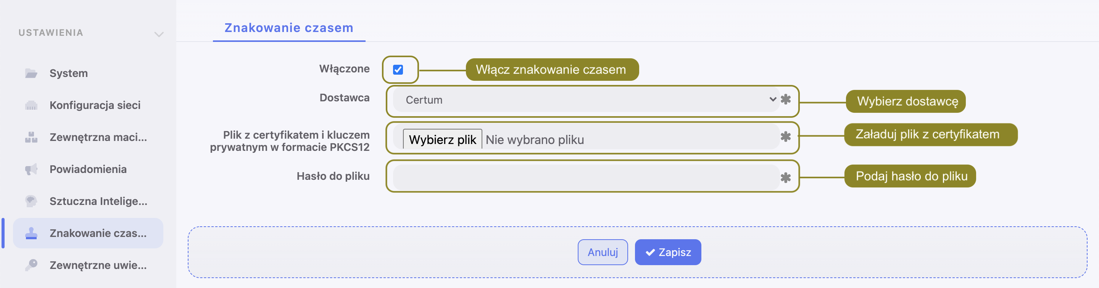Image resolution: width=1099 pixels, height=288 pixels.
Task: Click the Znakowanie czasem stamp icon
Action: [31, 233]
